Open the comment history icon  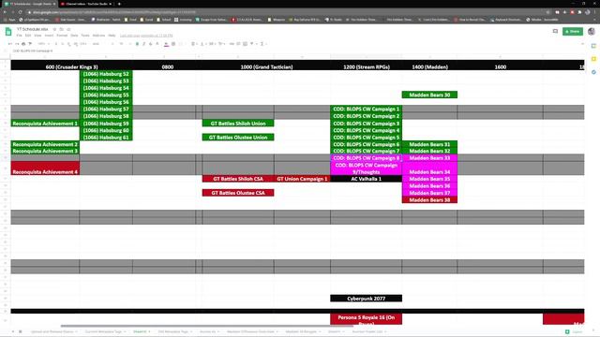pos(555,31)
